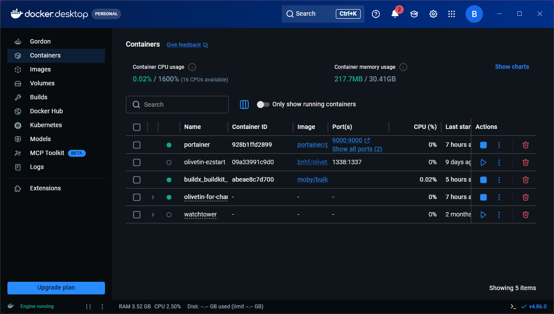Open portainer image link
This screenshot has height=314, width=554.
313,145
